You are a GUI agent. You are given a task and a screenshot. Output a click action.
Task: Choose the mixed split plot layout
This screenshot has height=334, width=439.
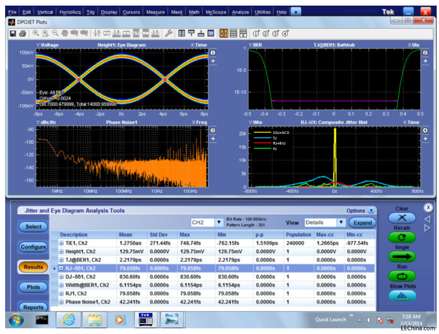click(x=243, y=33)
